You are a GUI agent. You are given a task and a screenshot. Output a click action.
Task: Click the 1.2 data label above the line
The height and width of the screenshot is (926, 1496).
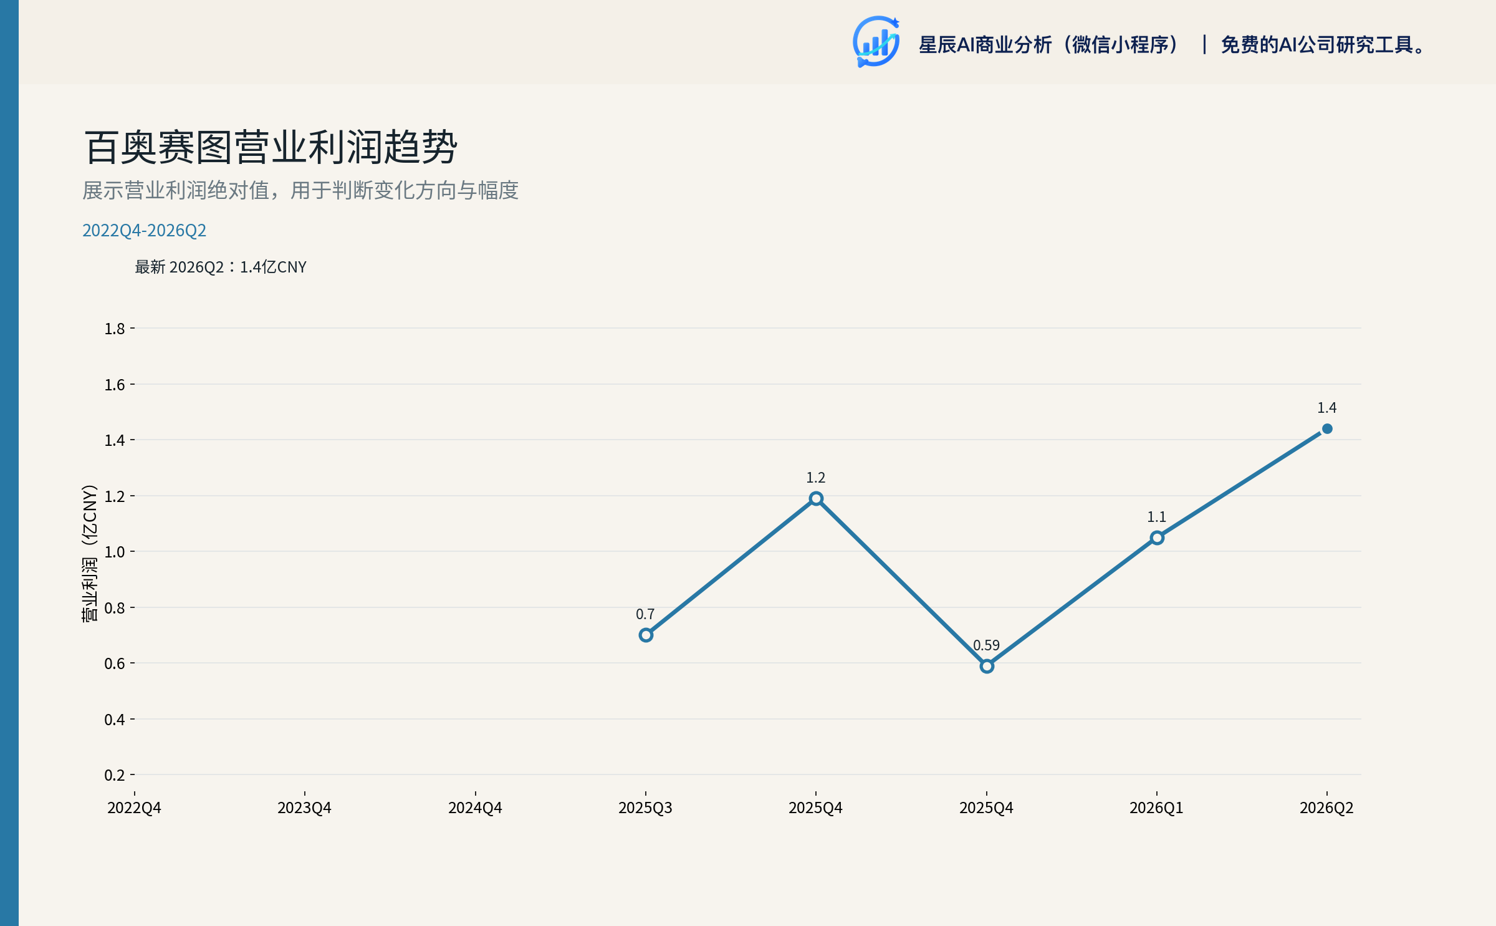coord(815,478)
